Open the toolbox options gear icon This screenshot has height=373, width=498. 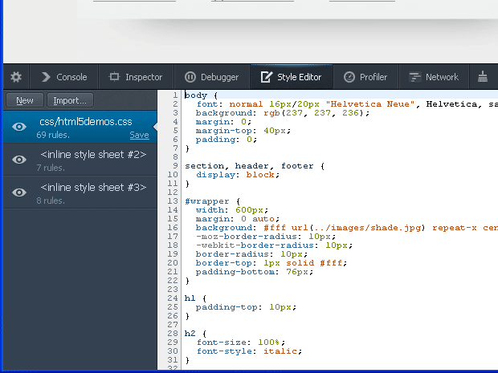tap(16, 77)
